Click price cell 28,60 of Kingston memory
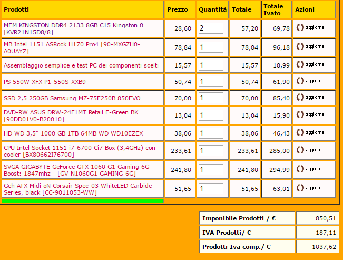Screen dimensions: 343x260 pyautogui.click(x=180, y=28)
